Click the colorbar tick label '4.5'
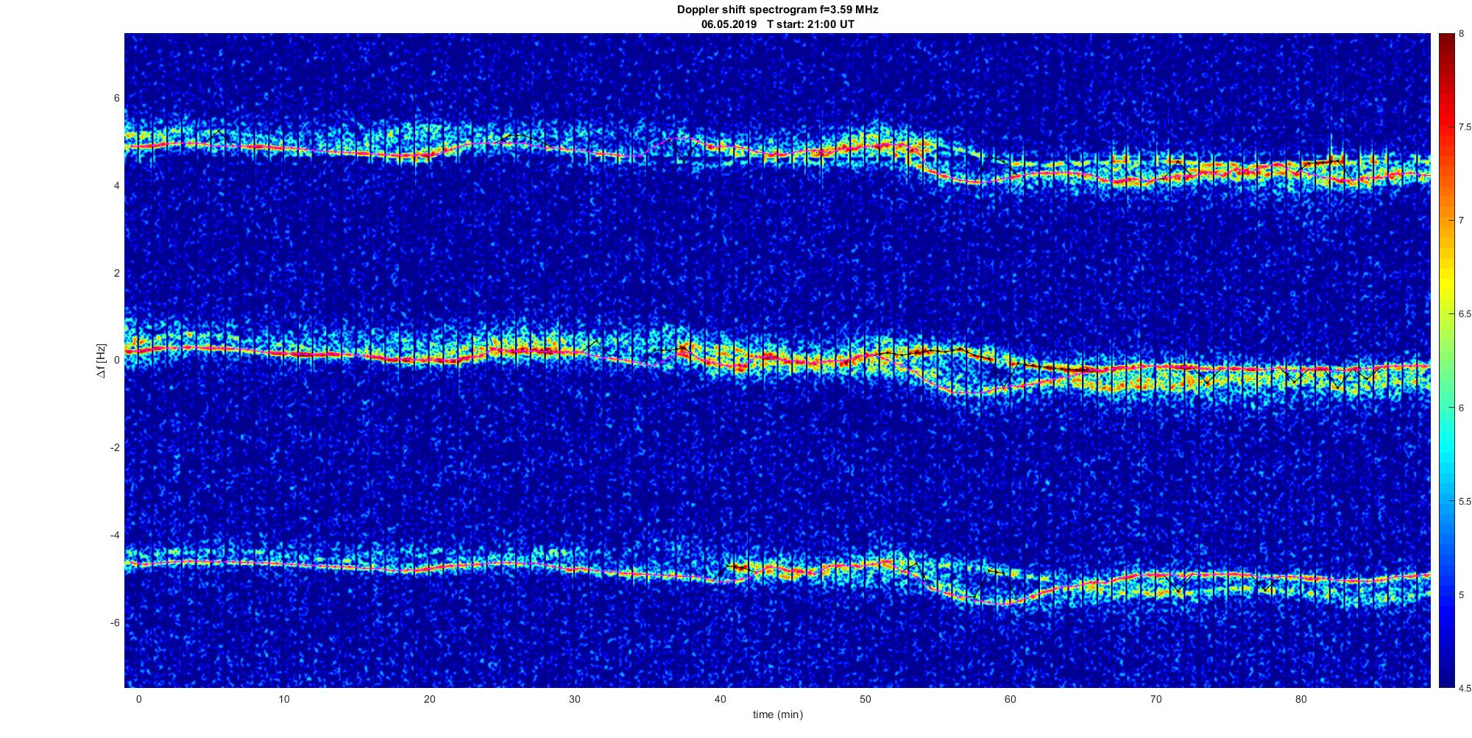The image size is (1472, 738). pos(1465,689)
